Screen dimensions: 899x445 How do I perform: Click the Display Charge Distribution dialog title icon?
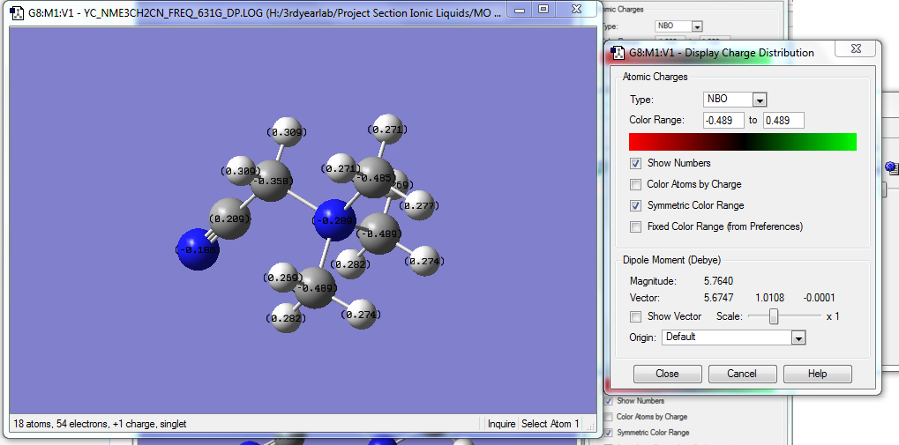617,53
